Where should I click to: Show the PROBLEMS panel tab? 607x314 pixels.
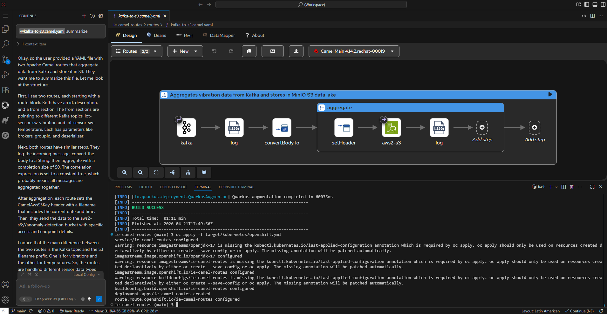click(123, 187)
